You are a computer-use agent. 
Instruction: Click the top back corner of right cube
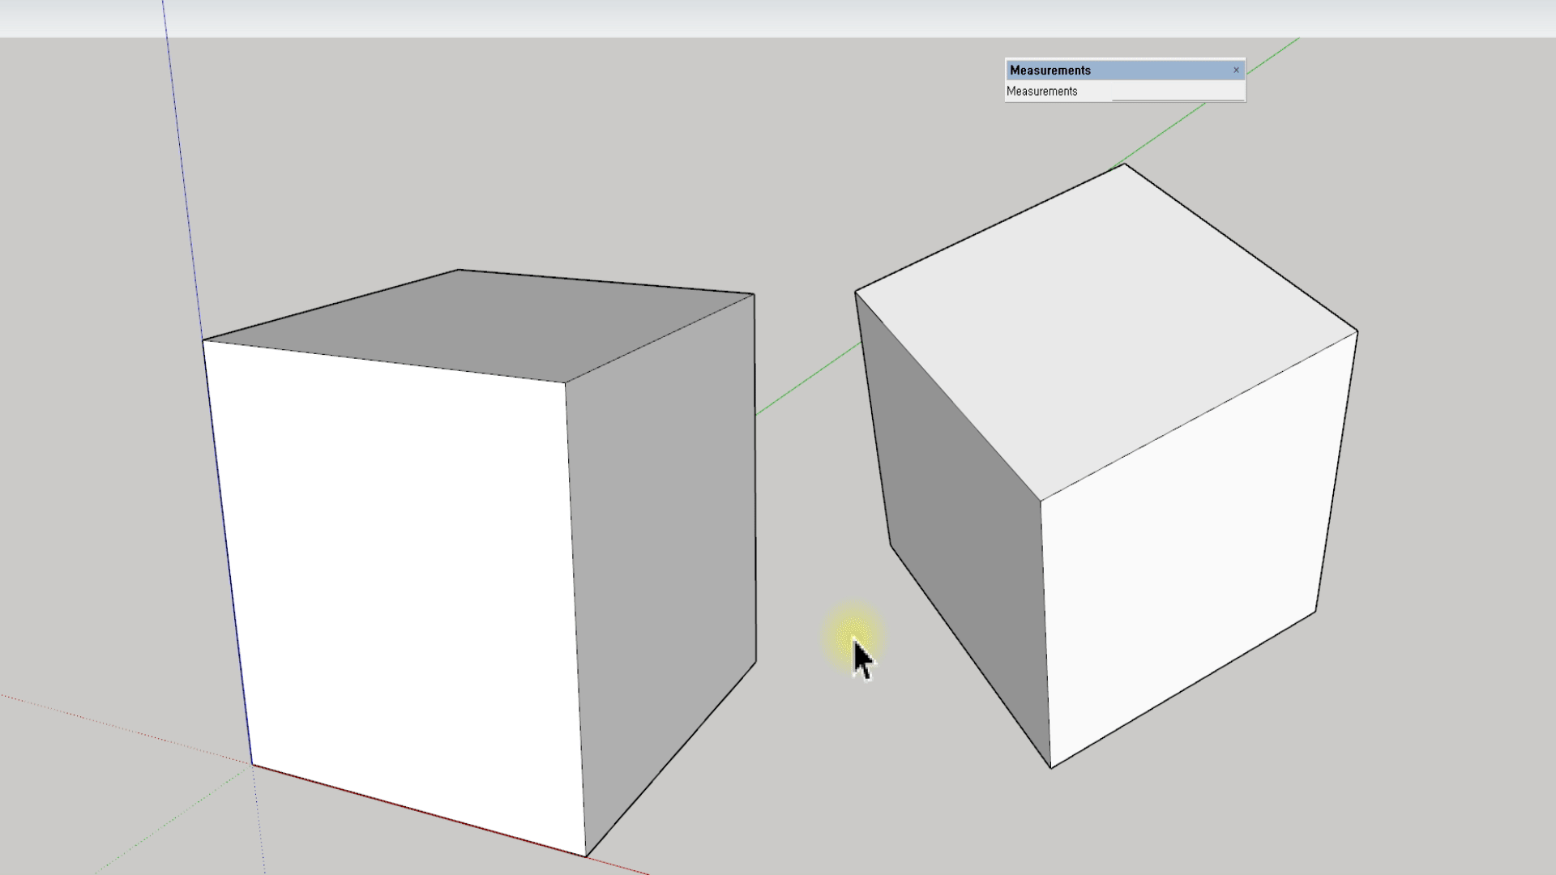(1124, 164)
